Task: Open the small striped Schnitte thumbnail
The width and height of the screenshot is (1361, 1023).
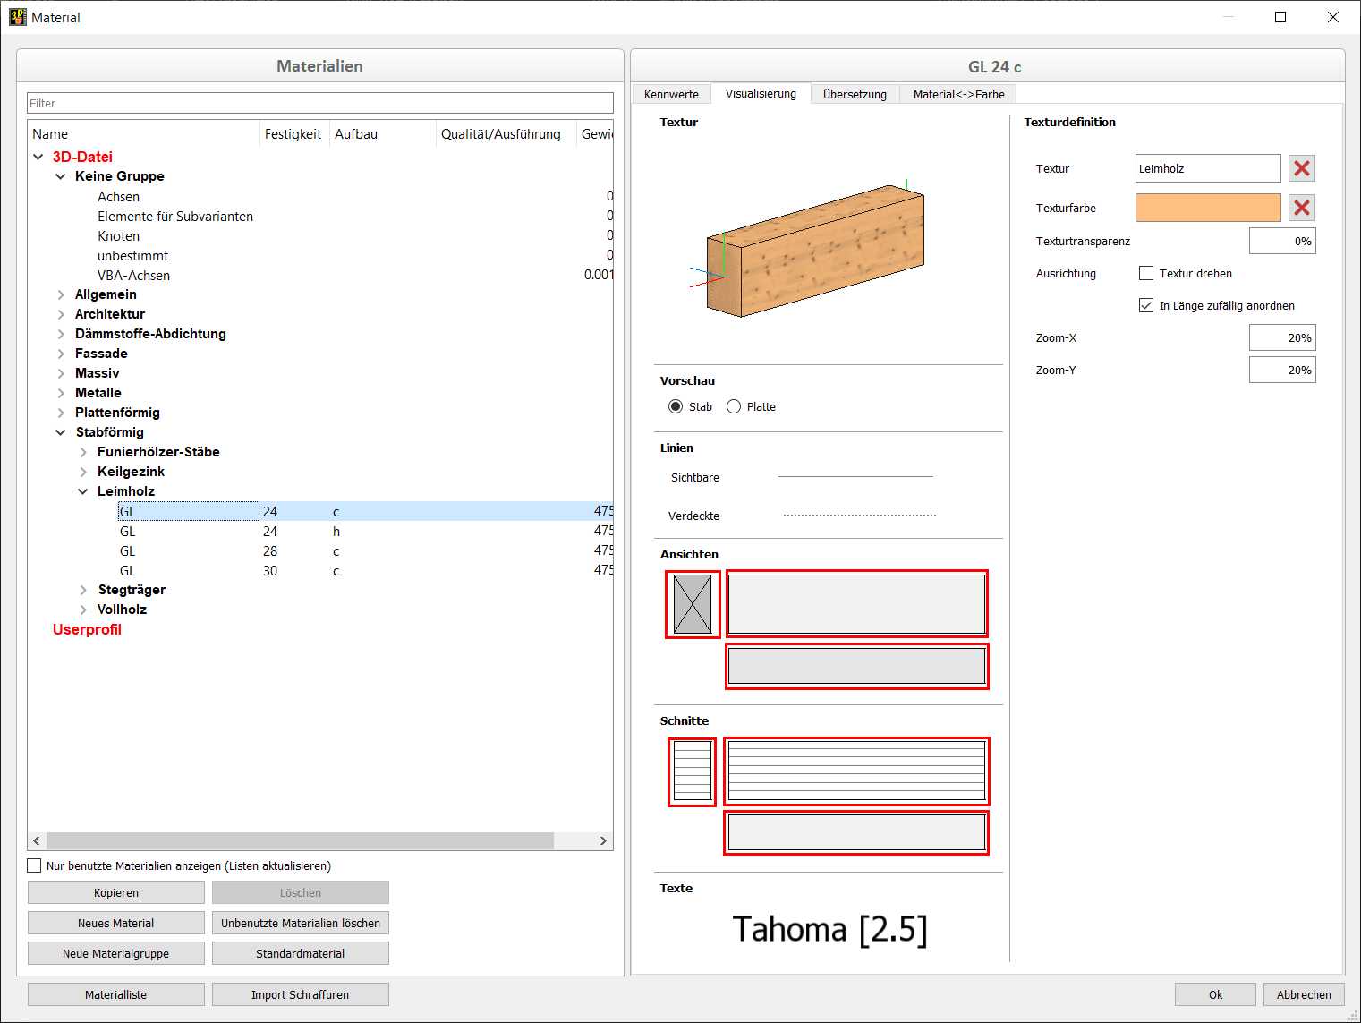Action: coord(693,772)
